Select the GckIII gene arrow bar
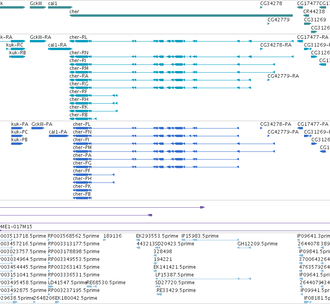The width and height of the screenshot is (330, 304). [38, 7]
